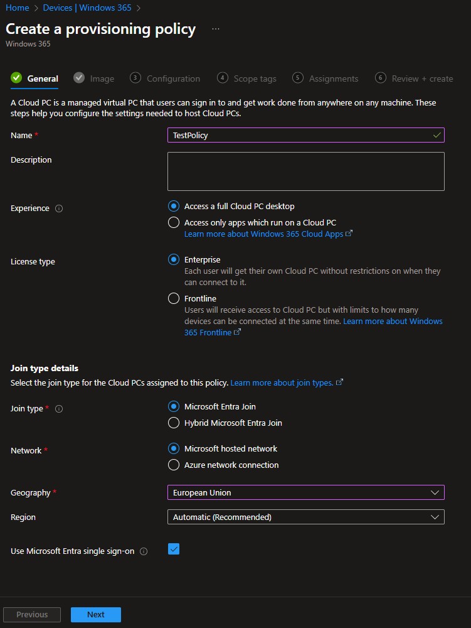Uncheck Use Microsoft Entra single sign-on
471x628 pixels.
(x=174, y=549)
